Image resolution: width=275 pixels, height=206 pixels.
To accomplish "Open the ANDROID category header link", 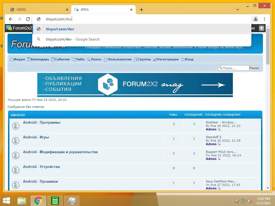I will click(x=18, y=115).
